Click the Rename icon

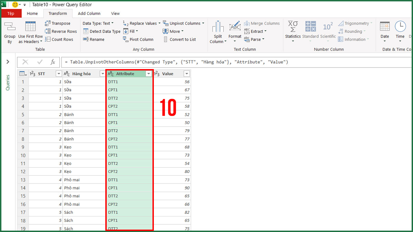pyautogui.click(x=94, y=39)
